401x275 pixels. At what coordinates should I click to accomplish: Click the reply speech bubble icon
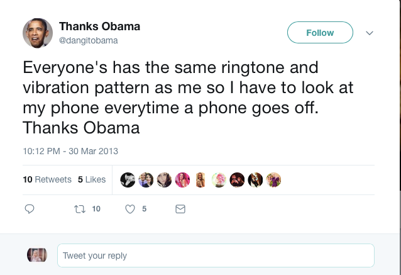29,209
